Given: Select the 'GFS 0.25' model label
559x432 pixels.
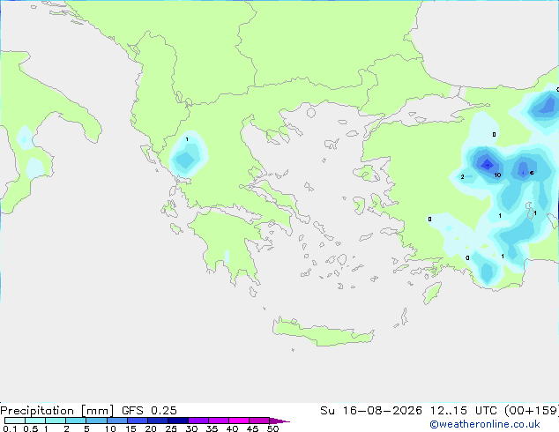Looking at the screenshot, I should click(149, 411).
